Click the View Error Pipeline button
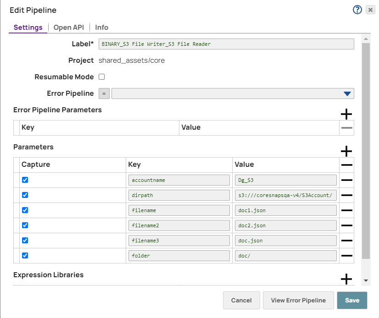The width and height of the screenshot is (379, 318). [298, 300]
